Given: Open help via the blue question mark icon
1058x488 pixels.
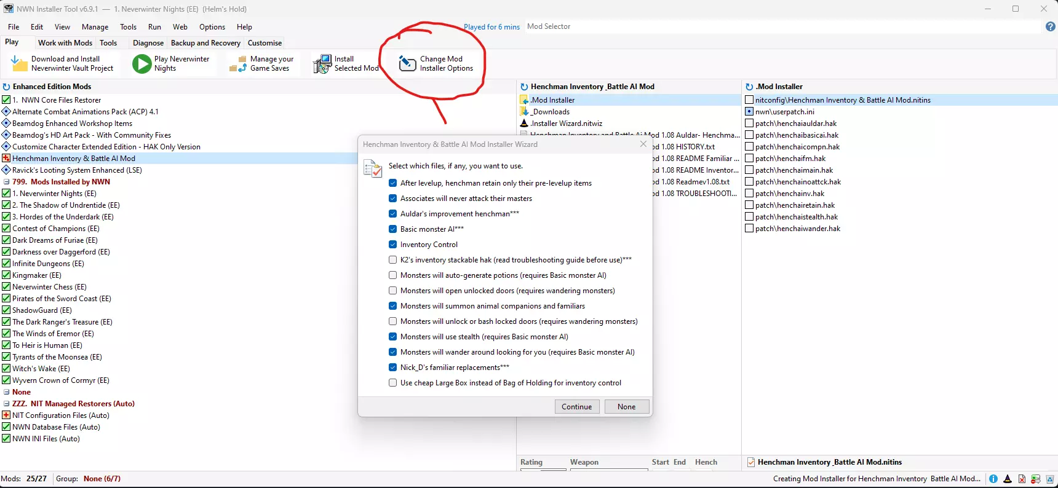Looking at the screenshot, I should click(1050, 26).
